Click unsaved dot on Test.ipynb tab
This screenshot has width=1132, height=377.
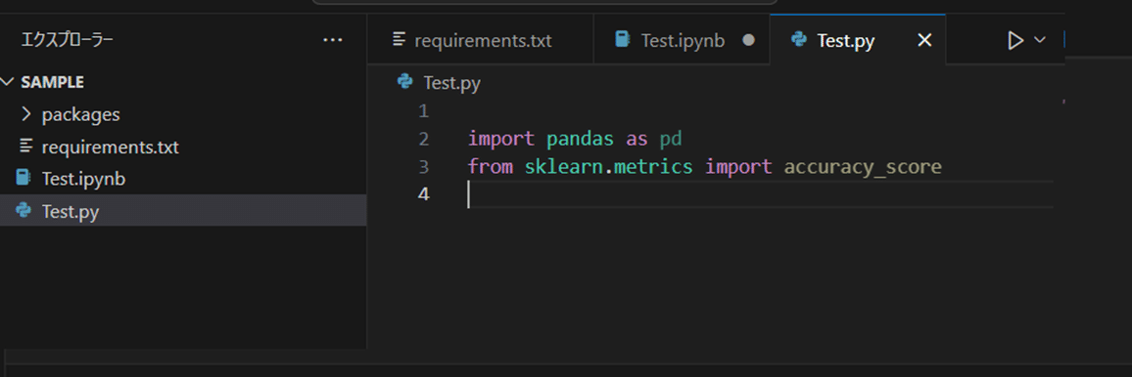click(749, 40)
